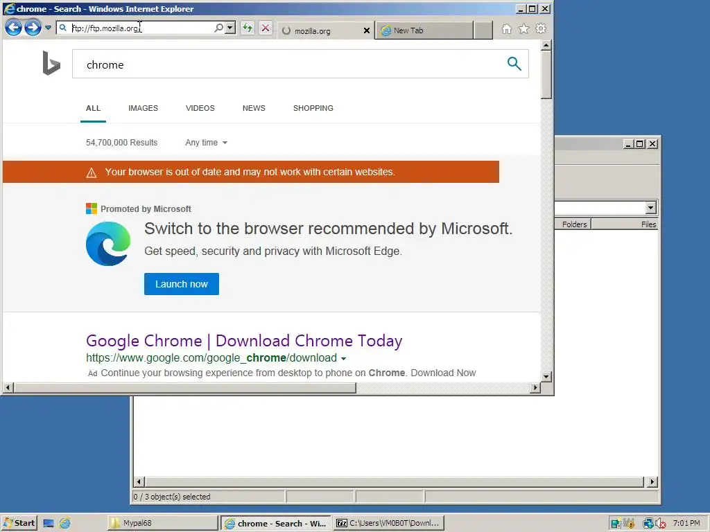Image resolution: width=710 pixels, height=532 pixels.
Task: Click the Bing logo
Action: coord(51,63)
